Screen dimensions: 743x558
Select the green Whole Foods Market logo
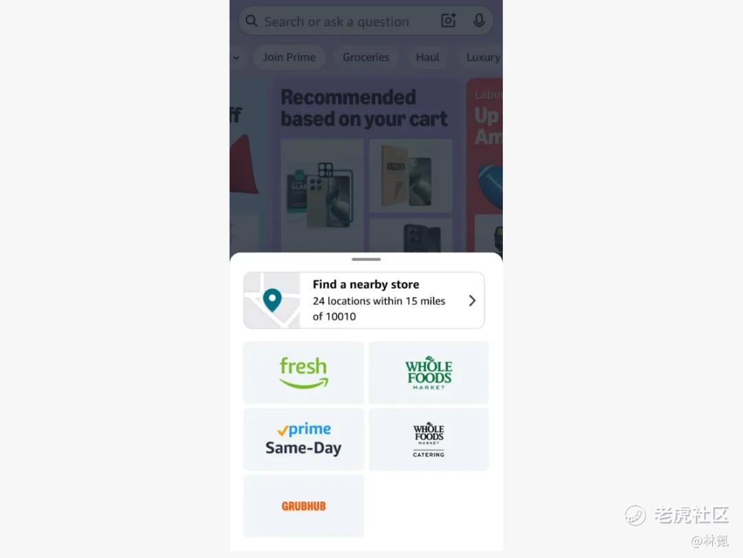pyautogui.click(x=429, y=373)
